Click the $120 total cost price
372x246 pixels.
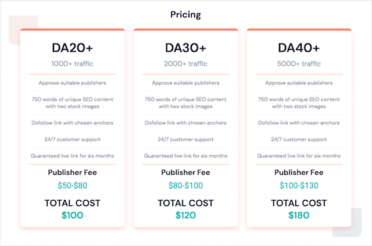coord(185,215)
